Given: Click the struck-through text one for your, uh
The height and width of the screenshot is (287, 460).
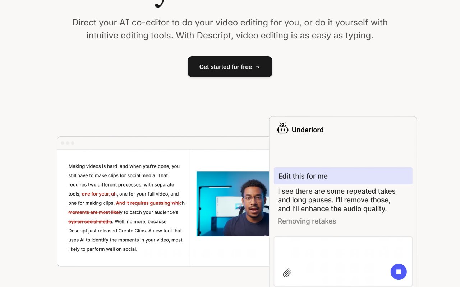Looking at the screenshot, I should tap(98, 194).
